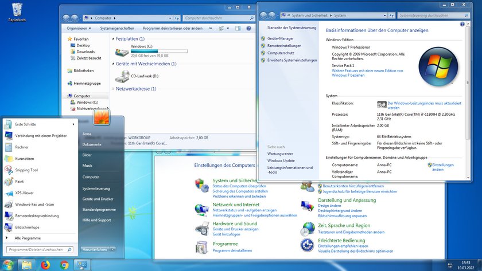Click the Einstellungen ändern link
This screenshot has height=271, width=482.
tap(442, 167)
